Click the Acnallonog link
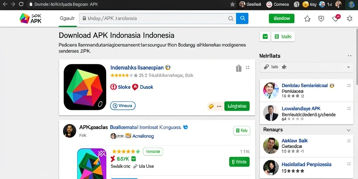358x179 pixels. point(143,136)
